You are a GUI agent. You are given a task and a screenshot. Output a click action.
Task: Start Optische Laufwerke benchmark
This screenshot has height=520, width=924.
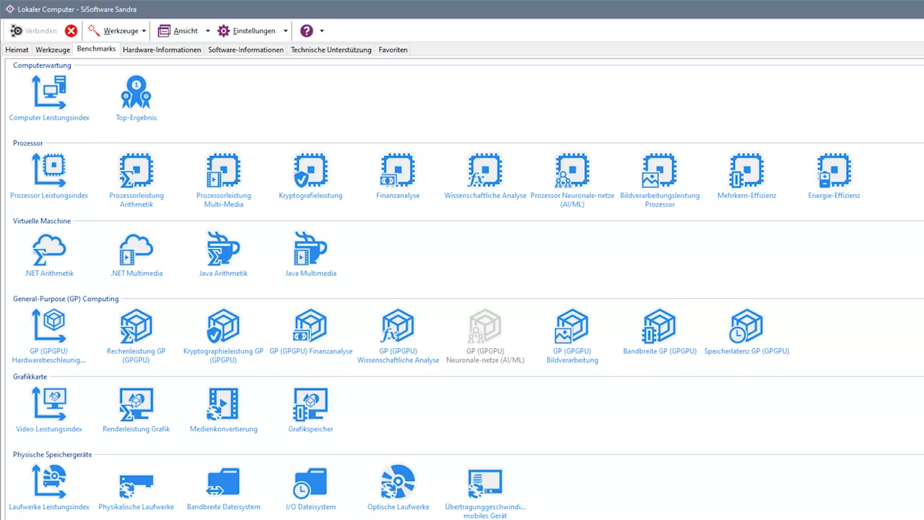coord(398,488)
